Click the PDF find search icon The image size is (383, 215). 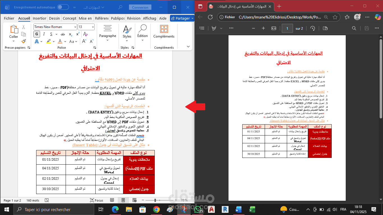click(354, 28)
